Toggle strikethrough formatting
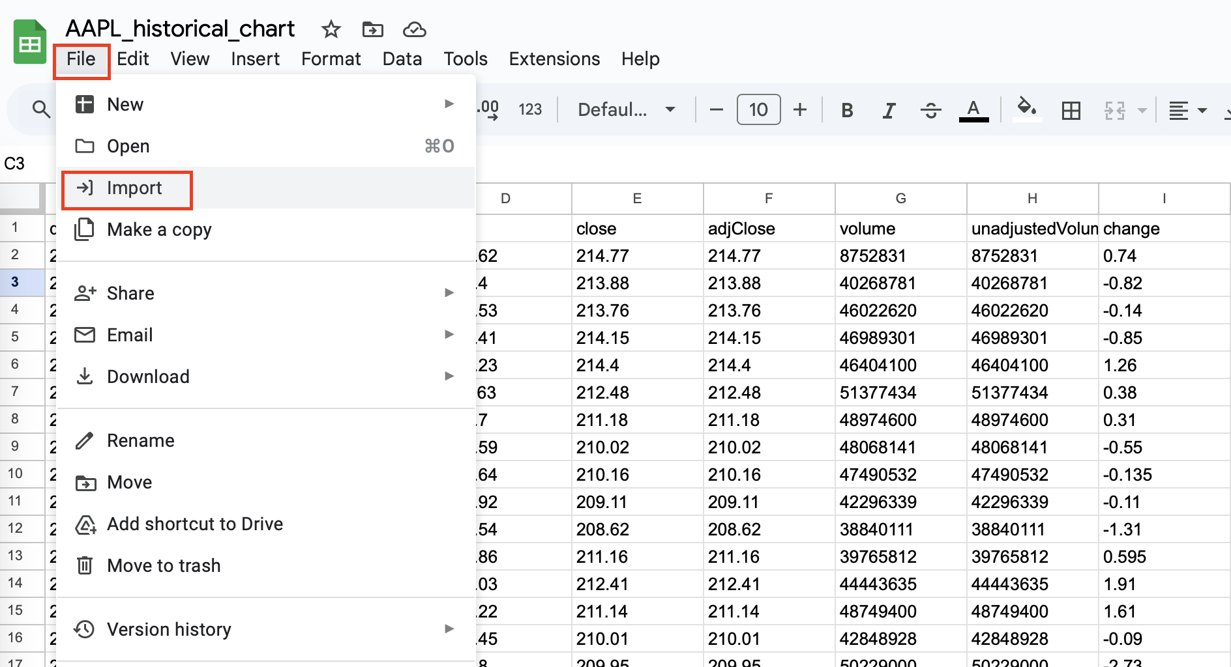Viewport: 1231px width, 667px height. click(x=930, y=110)
